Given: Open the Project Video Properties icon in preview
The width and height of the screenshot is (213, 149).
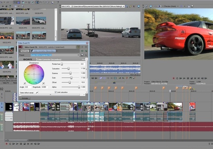Looking at the screenshot, I should click(146, 6).
